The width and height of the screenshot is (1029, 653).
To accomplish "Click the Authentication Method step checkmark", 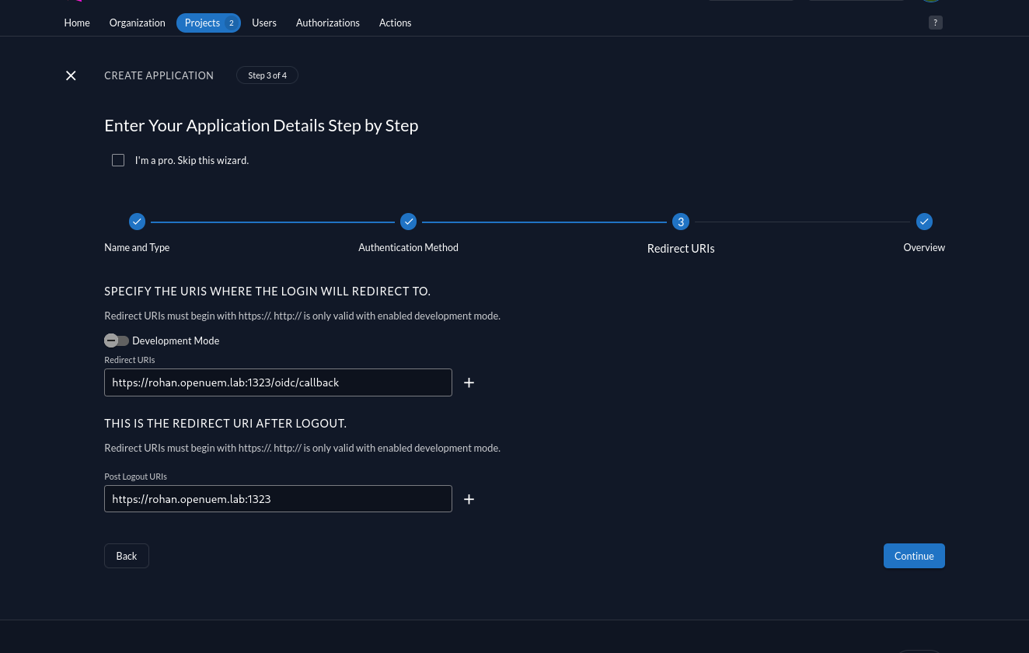I will pyautogui.click(x=409, y=222).
